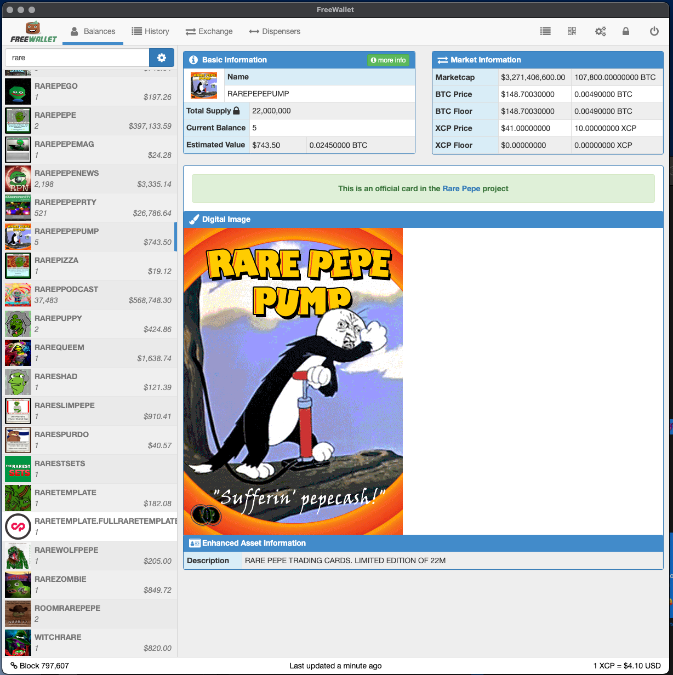Screen dimensions: 673x675
Task: Click the Digital Image brush icon
Action: coord(194,219)
